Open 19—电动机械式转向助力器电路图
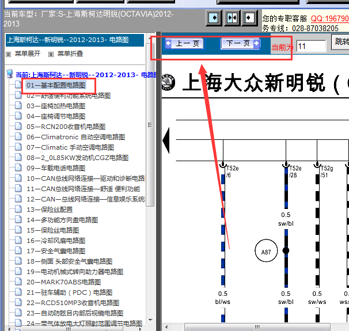The image size is (349, 331). [x=75, y=272]
